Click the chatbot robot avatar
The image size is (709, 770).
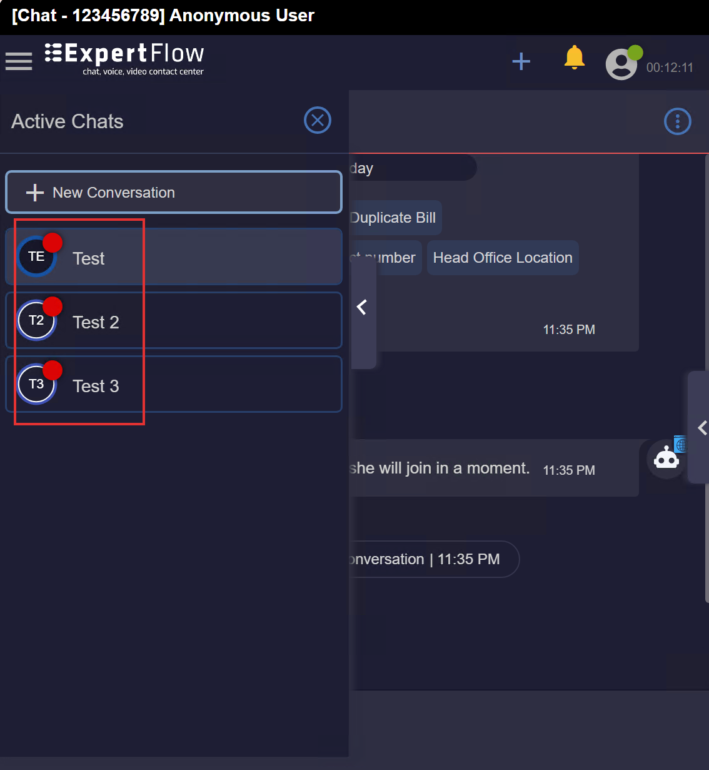point(666,460)
